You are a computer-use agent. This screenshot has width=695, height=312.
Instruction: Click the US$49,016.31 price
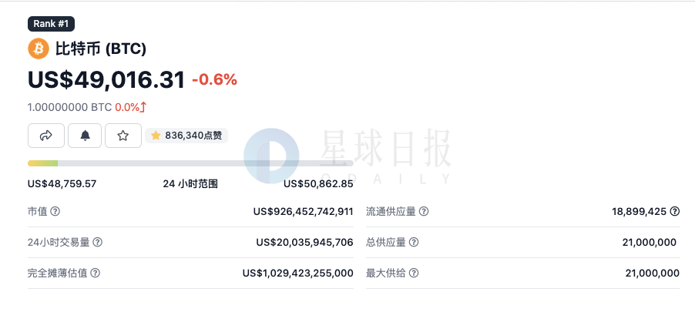tap(106, 80)
